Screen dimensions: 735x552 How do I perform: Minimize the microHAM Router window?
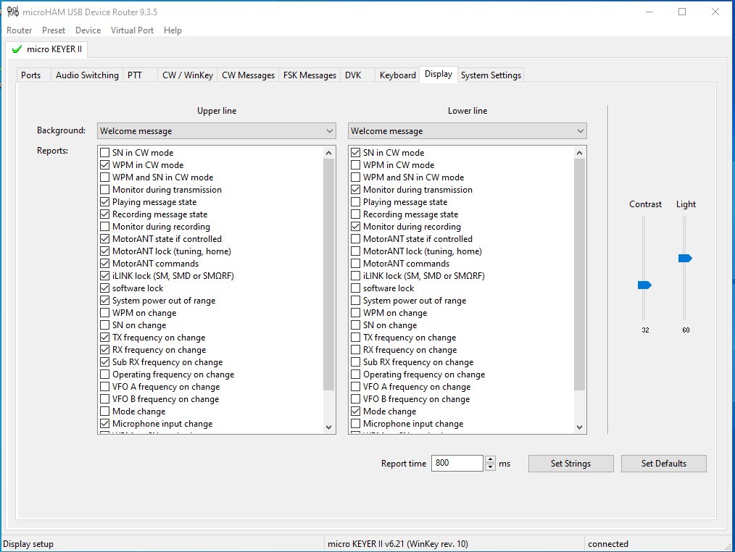click(649, 12)
